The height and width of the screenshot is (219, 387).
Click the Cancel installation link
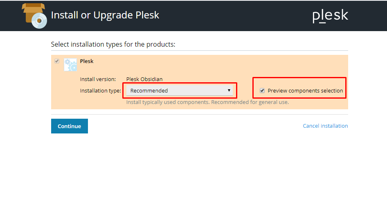point(325,126)
